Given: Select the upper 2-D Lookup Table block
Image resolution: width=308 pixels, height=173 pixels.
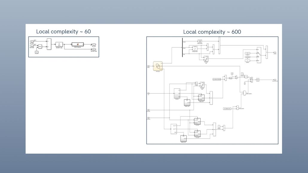Looking at the screenshot, I should click(x=206, y=59).
